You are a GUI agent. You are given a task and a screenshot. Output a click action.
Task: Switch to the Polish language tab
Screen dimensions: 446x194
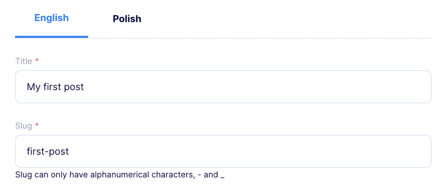tap(127, 19)
